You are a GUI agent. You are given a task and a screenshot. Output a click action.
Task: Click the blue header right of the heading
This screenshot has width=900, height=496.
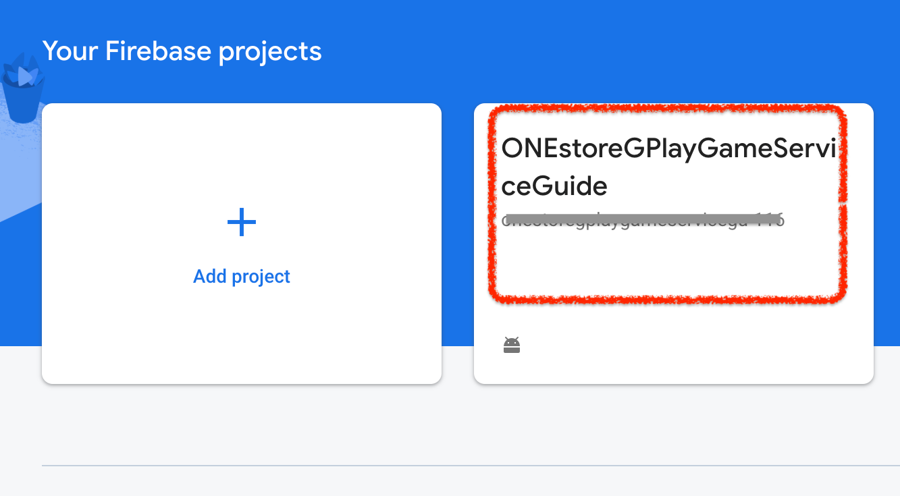pyautogui.click(x=608, y=51)
